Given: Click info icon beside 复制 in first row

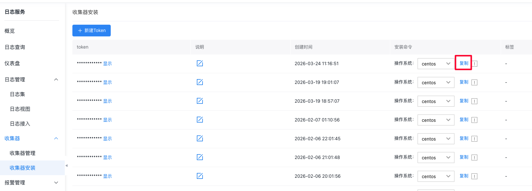Looking at the screenshot, I should (x=475, y=64).
